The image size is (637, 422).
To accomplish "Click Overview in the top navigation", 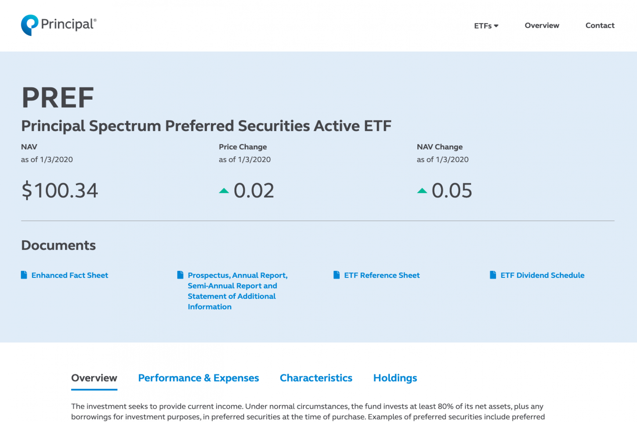I will pyautogui.click(x=542, y=26).
